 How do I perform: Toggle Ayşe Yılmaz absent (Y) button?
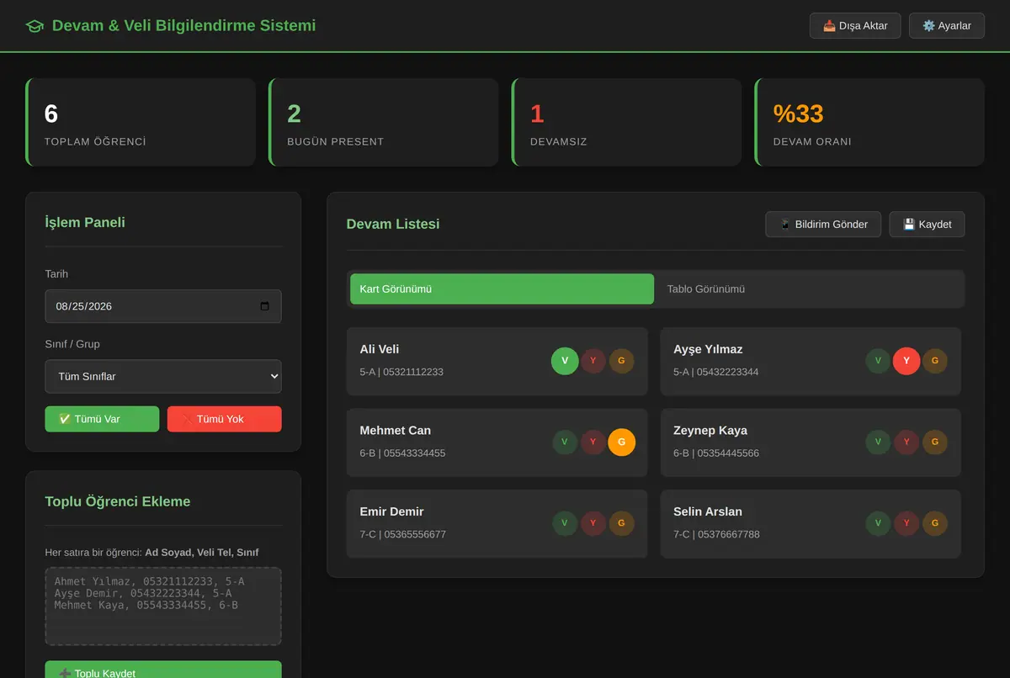pyautogui.click(x=906, y=361)
